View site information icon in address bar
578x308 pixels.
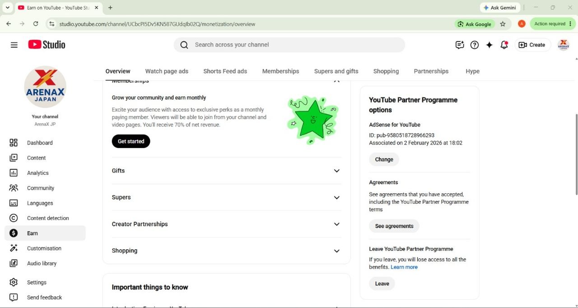(x=51, y=24)
